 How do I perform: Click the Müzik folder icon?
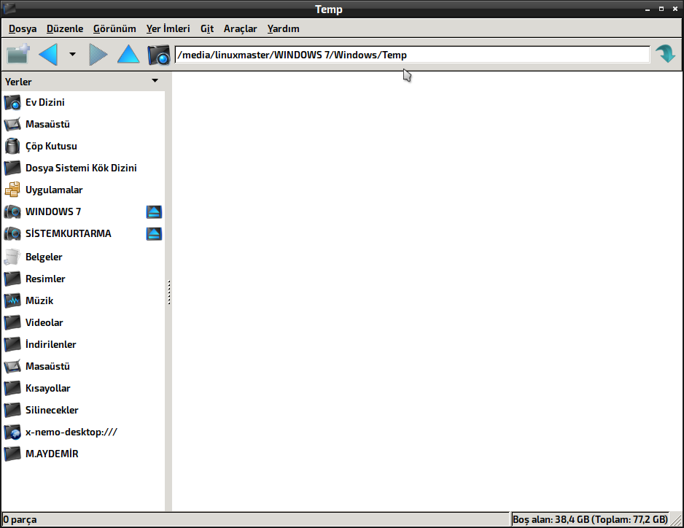[12, 300]
